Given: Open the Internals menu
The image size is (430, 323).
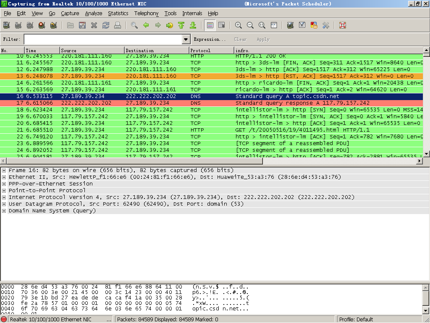Looking at the screenshot, I should tap(192, 13).
